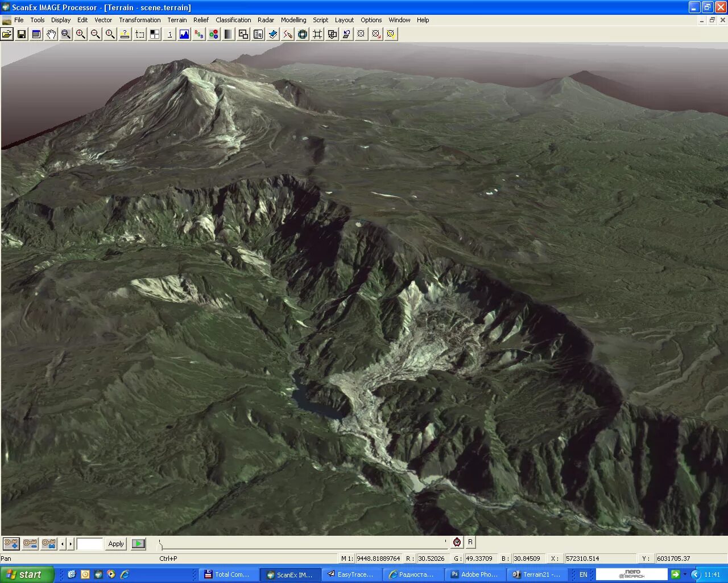The image size is (728, 583).
Task: Switch to Terrain21 taskbar button
Action: point(537,574)
